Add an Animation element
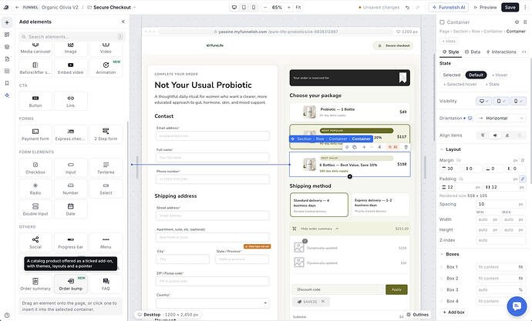Screen dimensions: 532x321 [x=106, y=68]
